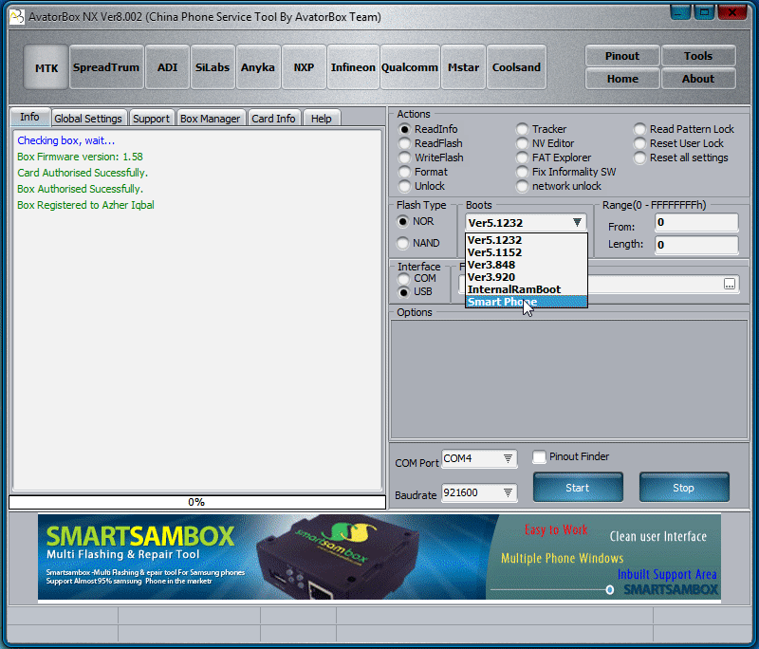Choose the Unlock action
This screenshot has height=649, width=759.
coord(421,186)
